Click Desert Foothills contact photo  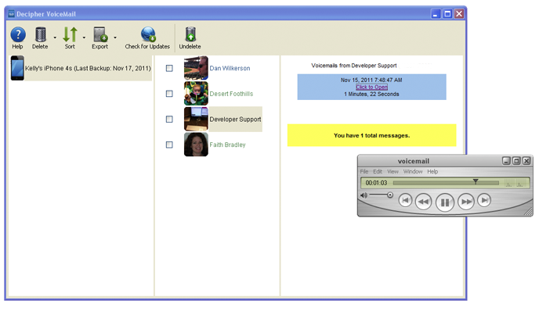196,93
